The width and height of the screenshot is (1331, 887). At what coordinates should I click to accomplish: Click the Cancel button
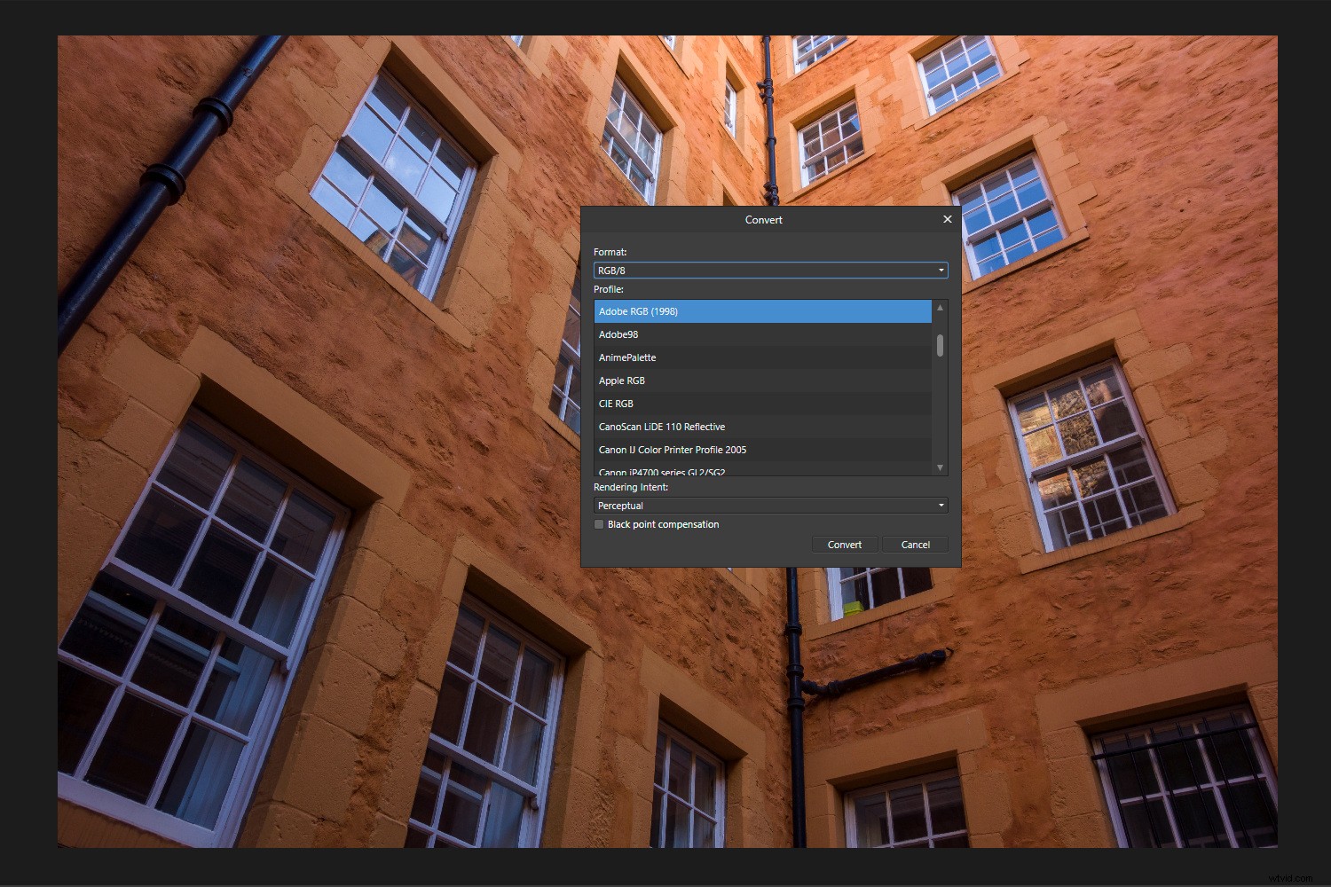point(915,544)
